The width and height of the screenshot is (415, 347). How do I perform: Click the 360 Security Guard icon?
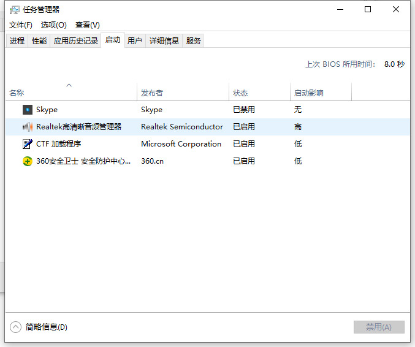(x=27, y=161)
